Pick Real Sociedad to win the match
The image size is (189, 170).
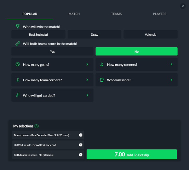point(38,34)
